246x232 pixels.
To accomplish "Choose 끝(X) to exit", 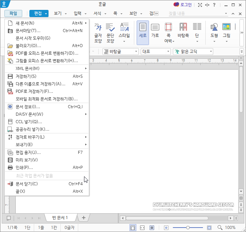I will [47, 191].
